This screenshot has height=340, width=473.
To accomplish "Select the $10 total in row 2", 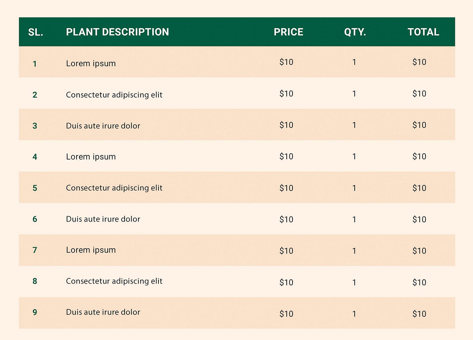I will click(x=419, y=94).
